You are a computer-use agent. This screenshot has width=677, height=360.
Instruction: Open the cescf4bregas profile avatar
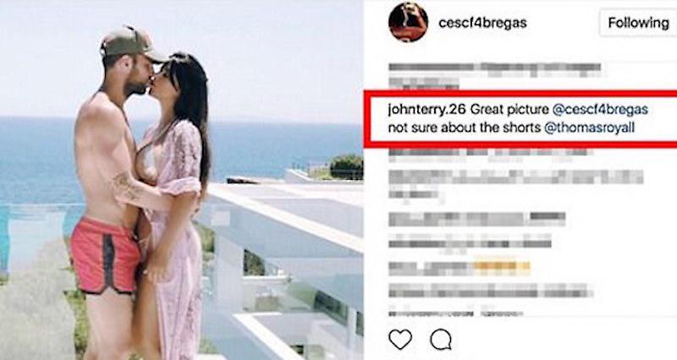(x=408, y=22)
